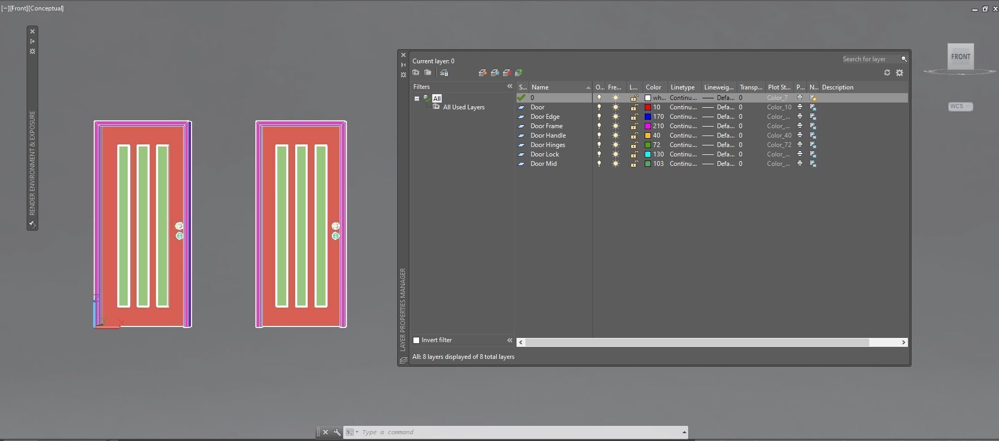Collapse the All filter tree node
Image resolution: width=999 pixels, height=441 pixels.
coord(417,98)
